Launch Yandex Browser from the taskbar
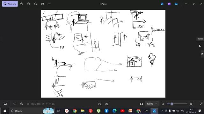This screenshot has width=204, height=114. [67, 111]
